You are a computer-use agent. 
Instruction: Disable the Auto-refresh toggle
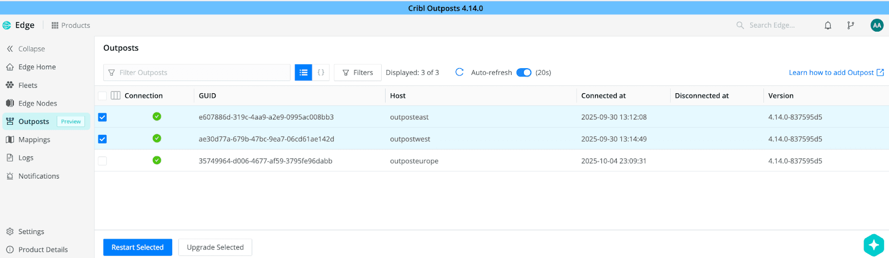point(523,73)
